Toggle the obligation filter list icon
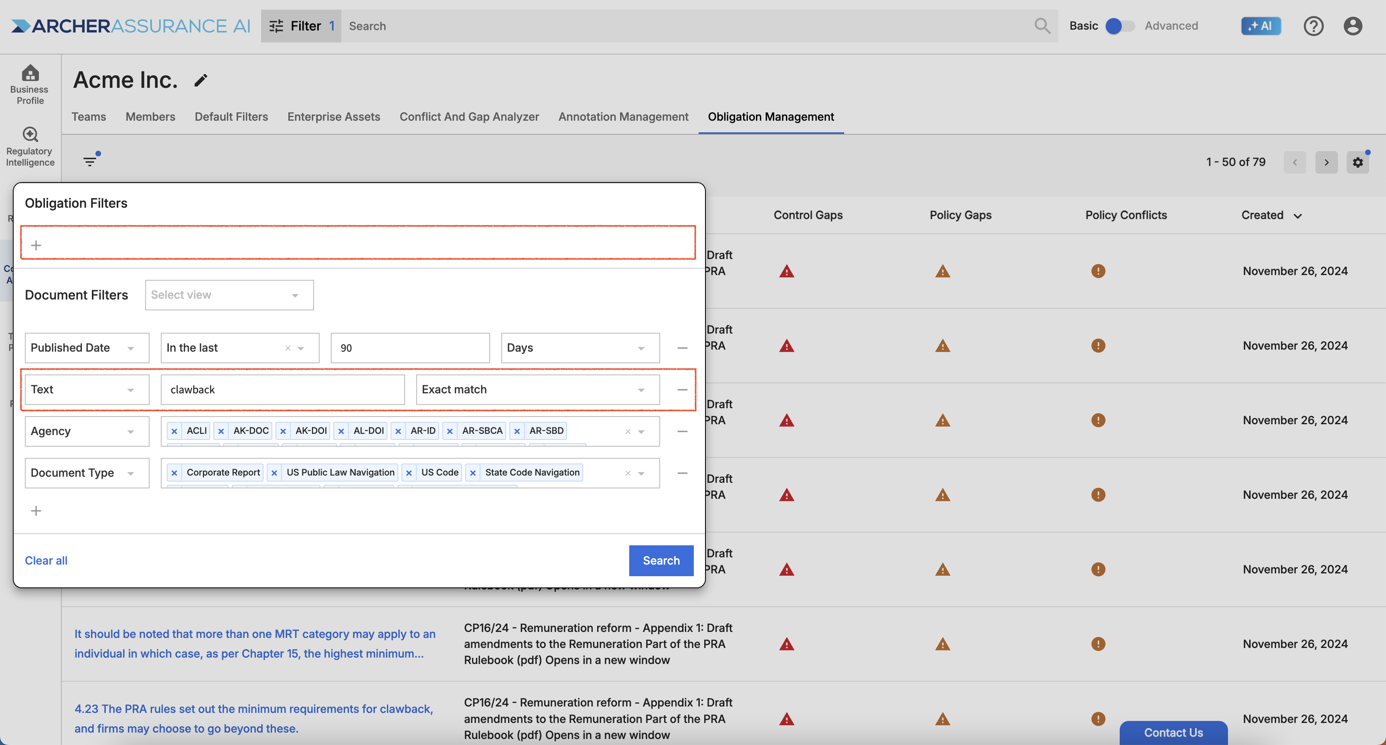The image size is (1386, 745). click(90, 161)
